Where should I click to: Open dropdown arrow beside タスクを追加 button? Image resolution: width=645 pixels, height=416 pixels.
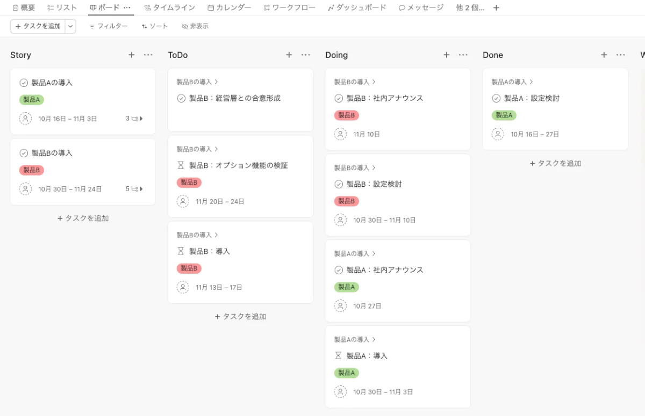point(71,26)
